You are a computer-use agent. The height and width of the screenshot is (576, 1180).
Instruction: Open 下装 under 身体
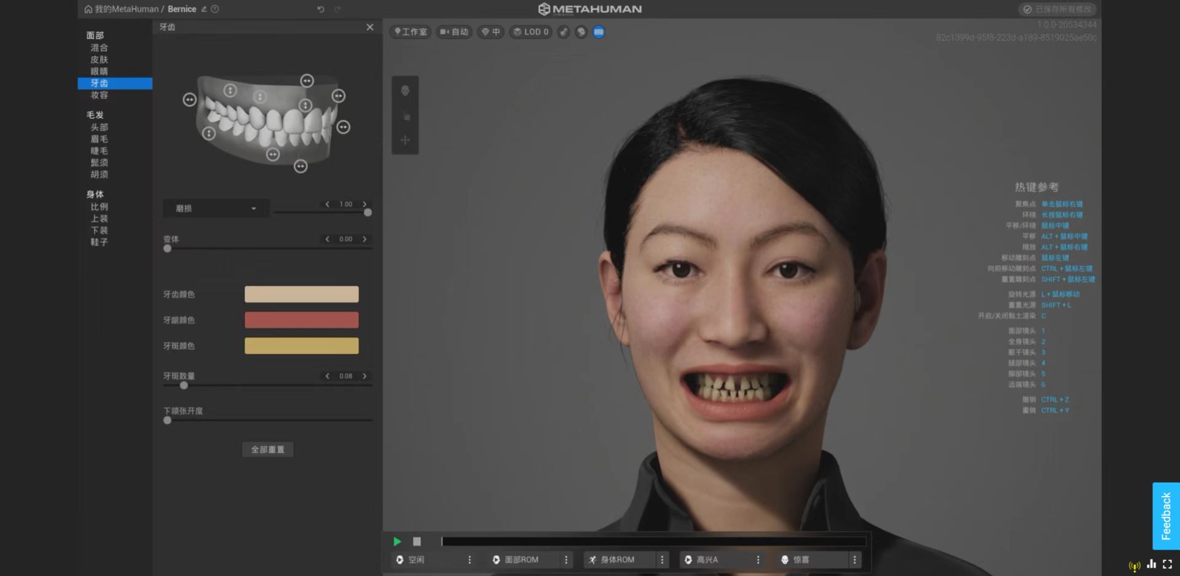(x=100, y=230)
